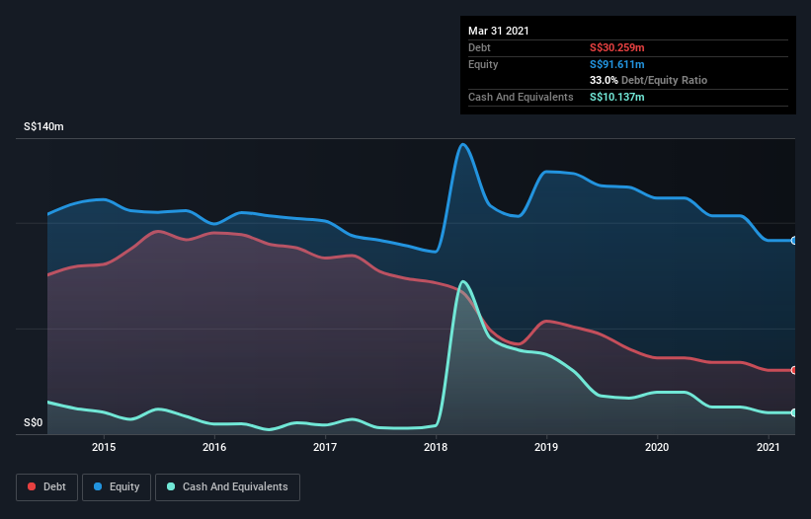This screenshot has height=519, width=811.
Task: Select the 2015 x-axis label
Action: tap(104, 447)
